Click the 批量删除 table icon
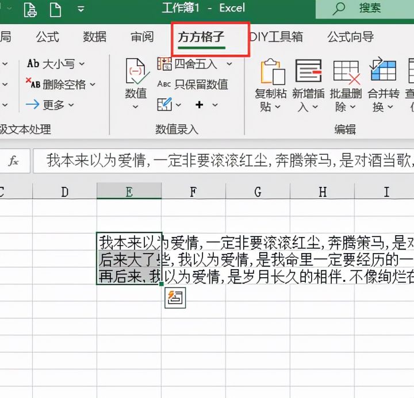Image resolution: width=414 pixels, height=398 pixels. [x=346, y=72]
